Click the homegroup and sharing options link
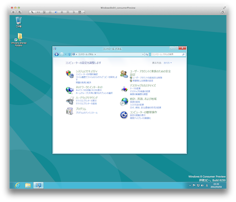This screenshot has width=236, height=202. pos(94,93)
